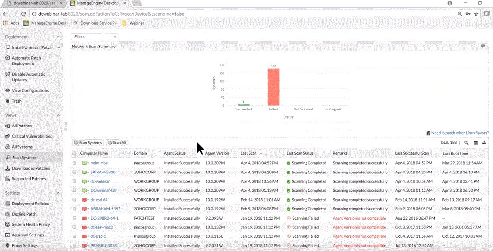Click the export download icon above table
The width and height of the screenshot is (493, 251).
pyautogui.click(x=484, y=143)
